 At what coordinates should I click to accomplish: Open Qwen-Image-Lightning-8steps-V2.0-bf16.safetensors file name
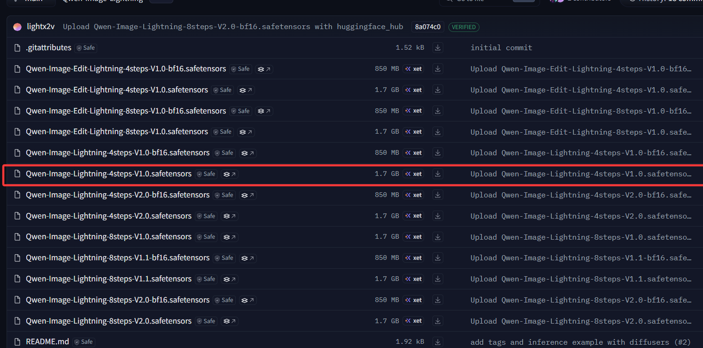point(118,300)
